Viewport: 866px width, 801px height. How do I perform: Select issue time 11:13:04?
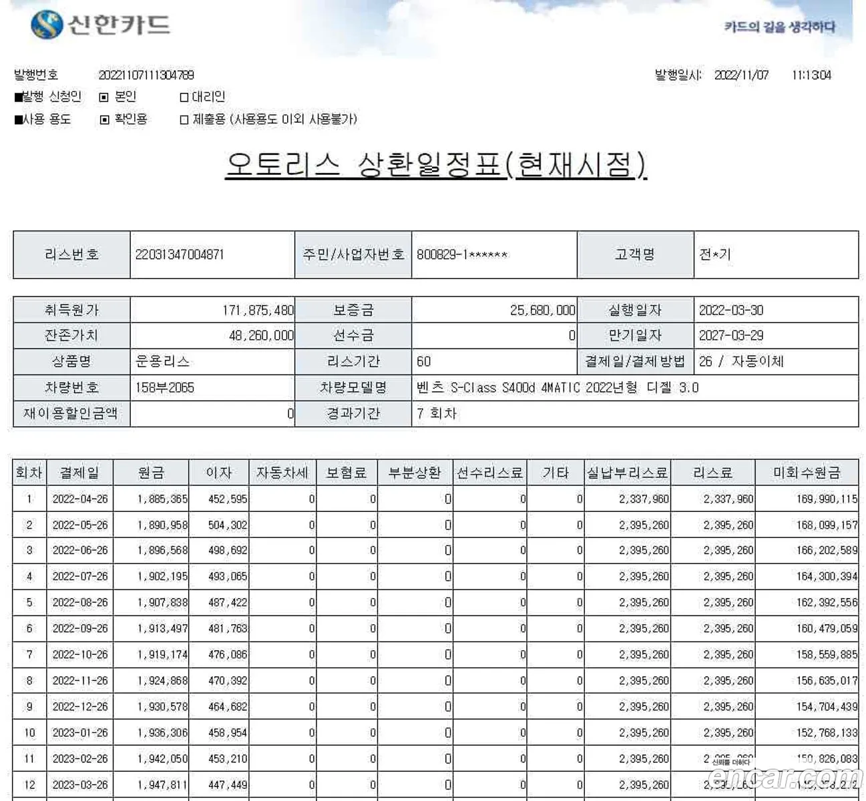(811, 75)
